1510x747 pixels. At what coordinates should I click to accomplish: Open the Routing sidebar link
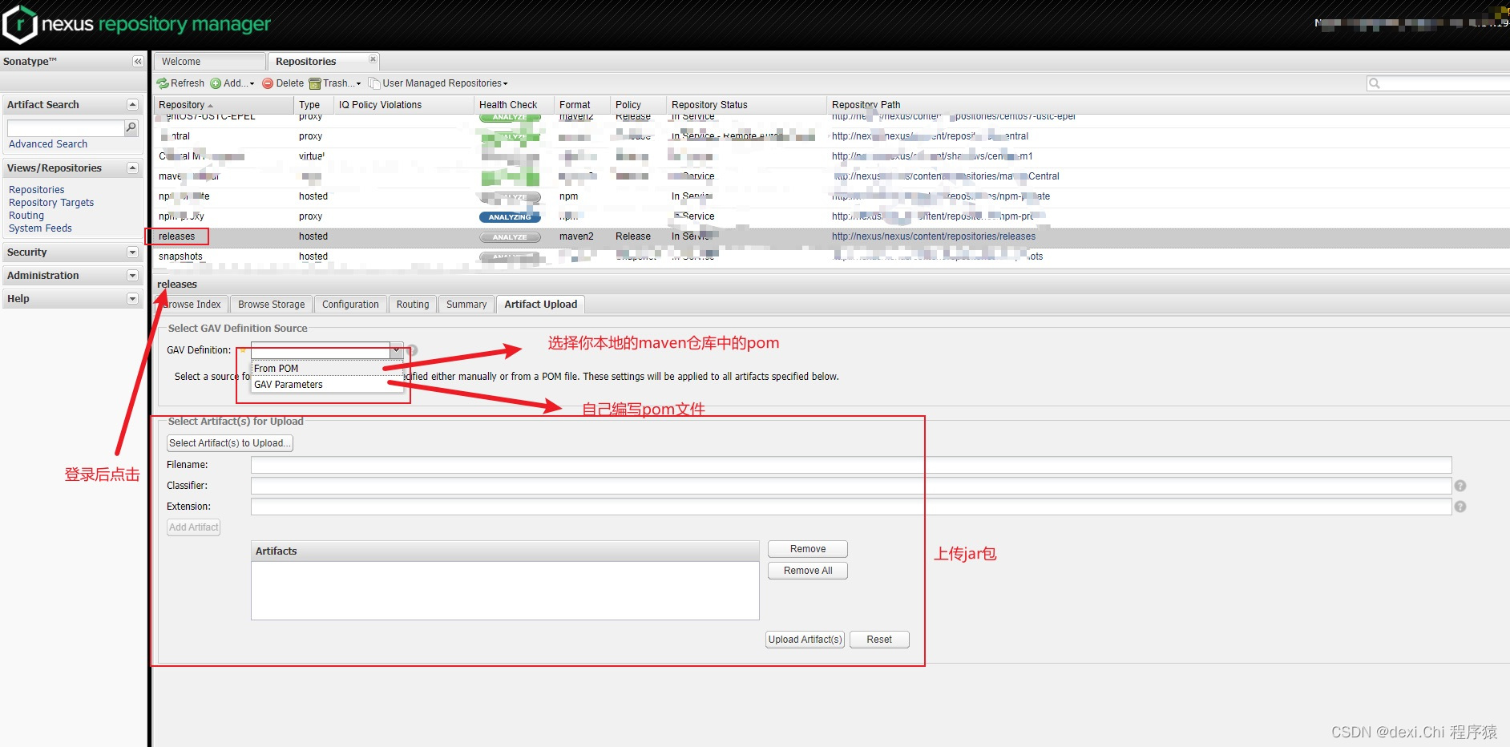point(26,216)
